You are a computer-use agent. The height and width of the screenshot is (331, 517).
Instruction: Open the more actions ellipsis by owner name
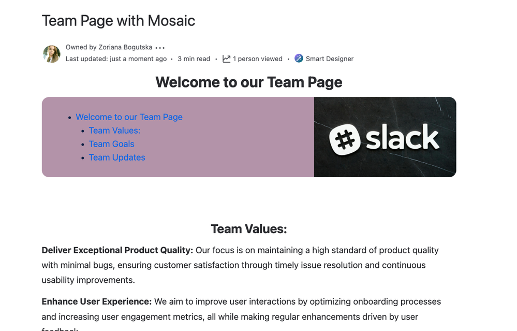tap(160, 48)
